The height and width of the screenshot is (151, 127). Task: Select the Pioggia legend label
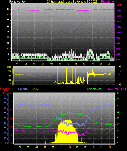point(5,89)
